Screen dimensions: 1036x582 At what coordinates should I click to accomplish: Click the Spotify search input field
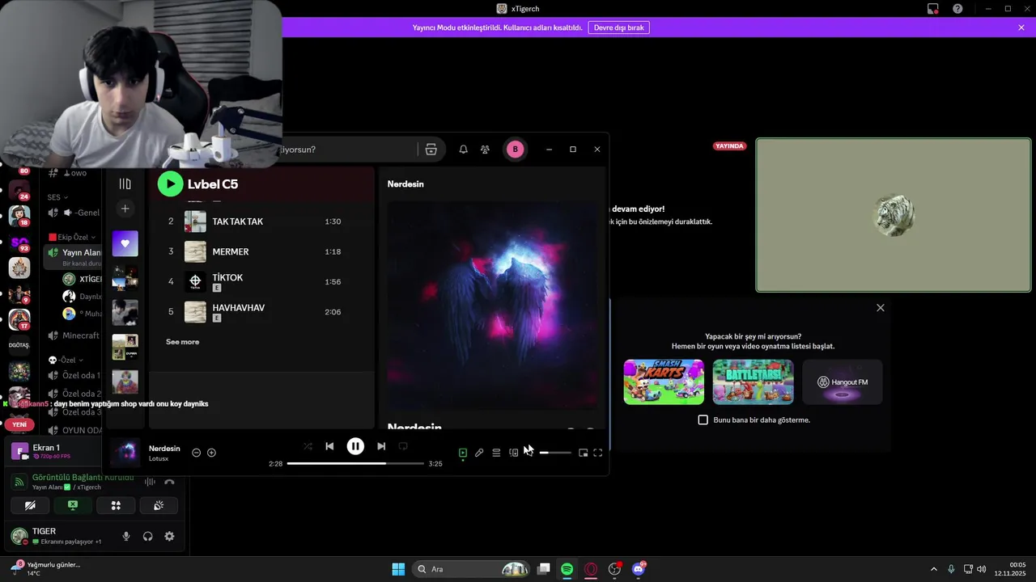[x=349, y=150]
